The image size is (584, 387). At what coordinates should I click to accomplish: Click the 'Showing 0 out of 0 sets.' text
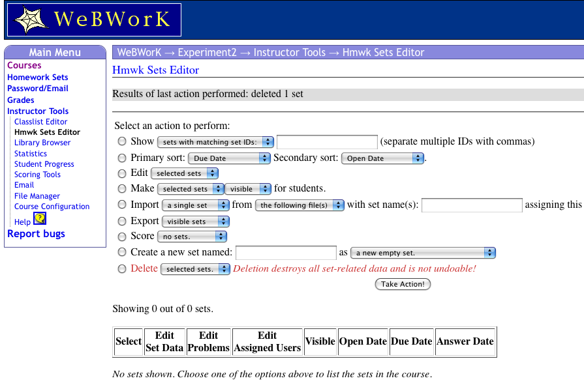pos(162,309)
